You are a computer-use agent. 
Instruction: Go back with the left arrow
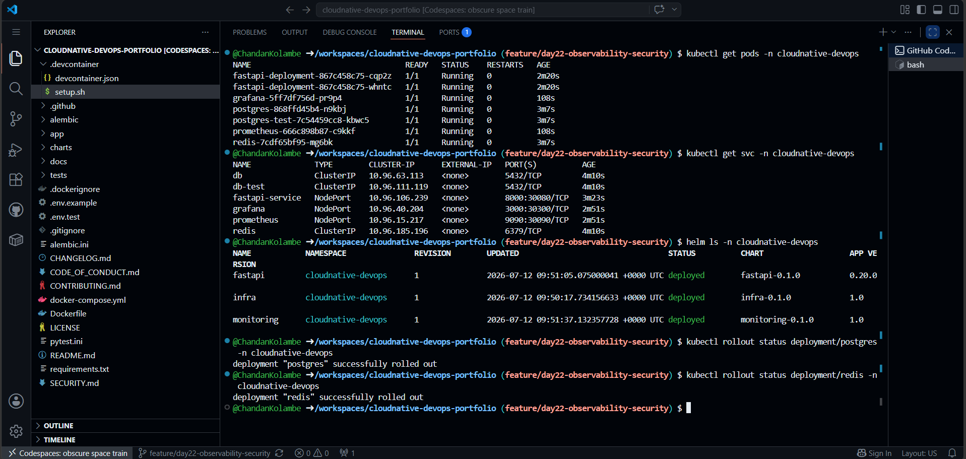point(290,10)
